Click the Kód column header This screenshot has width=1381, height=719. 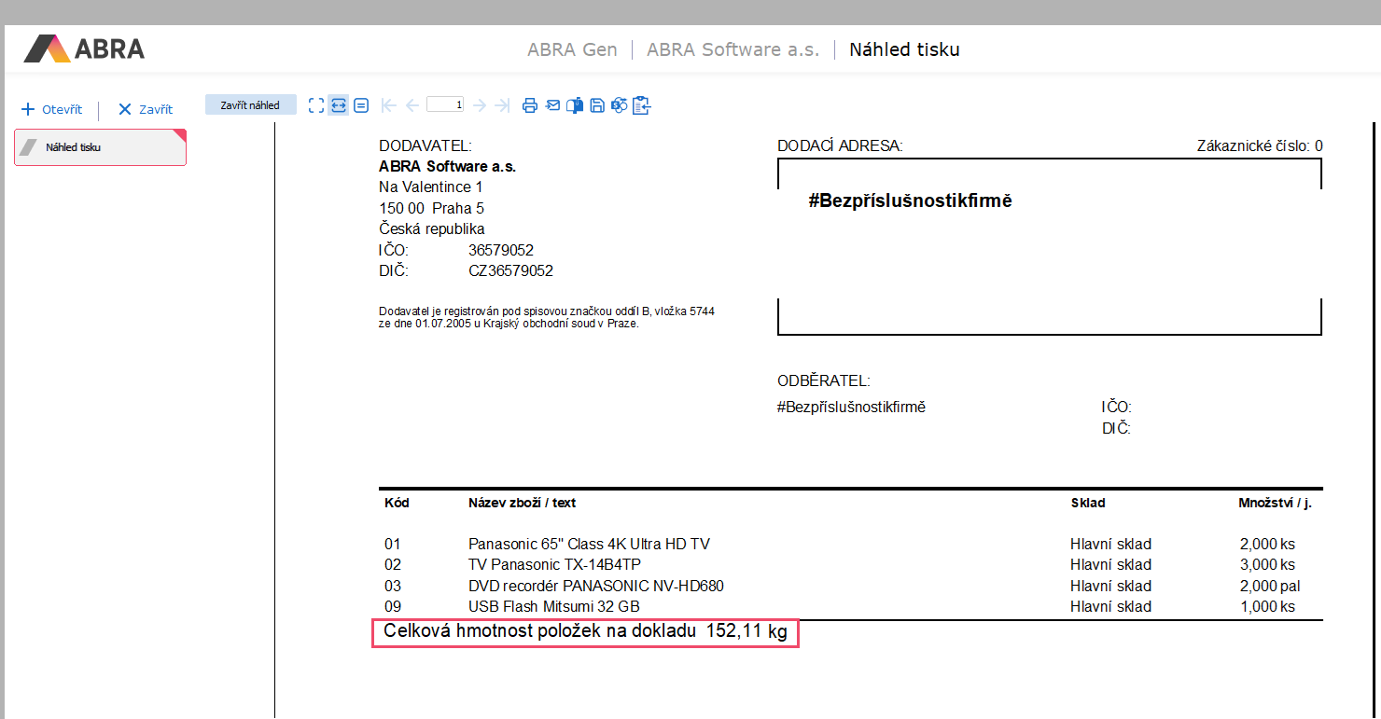pyautogui.click(x=397, y=503)
